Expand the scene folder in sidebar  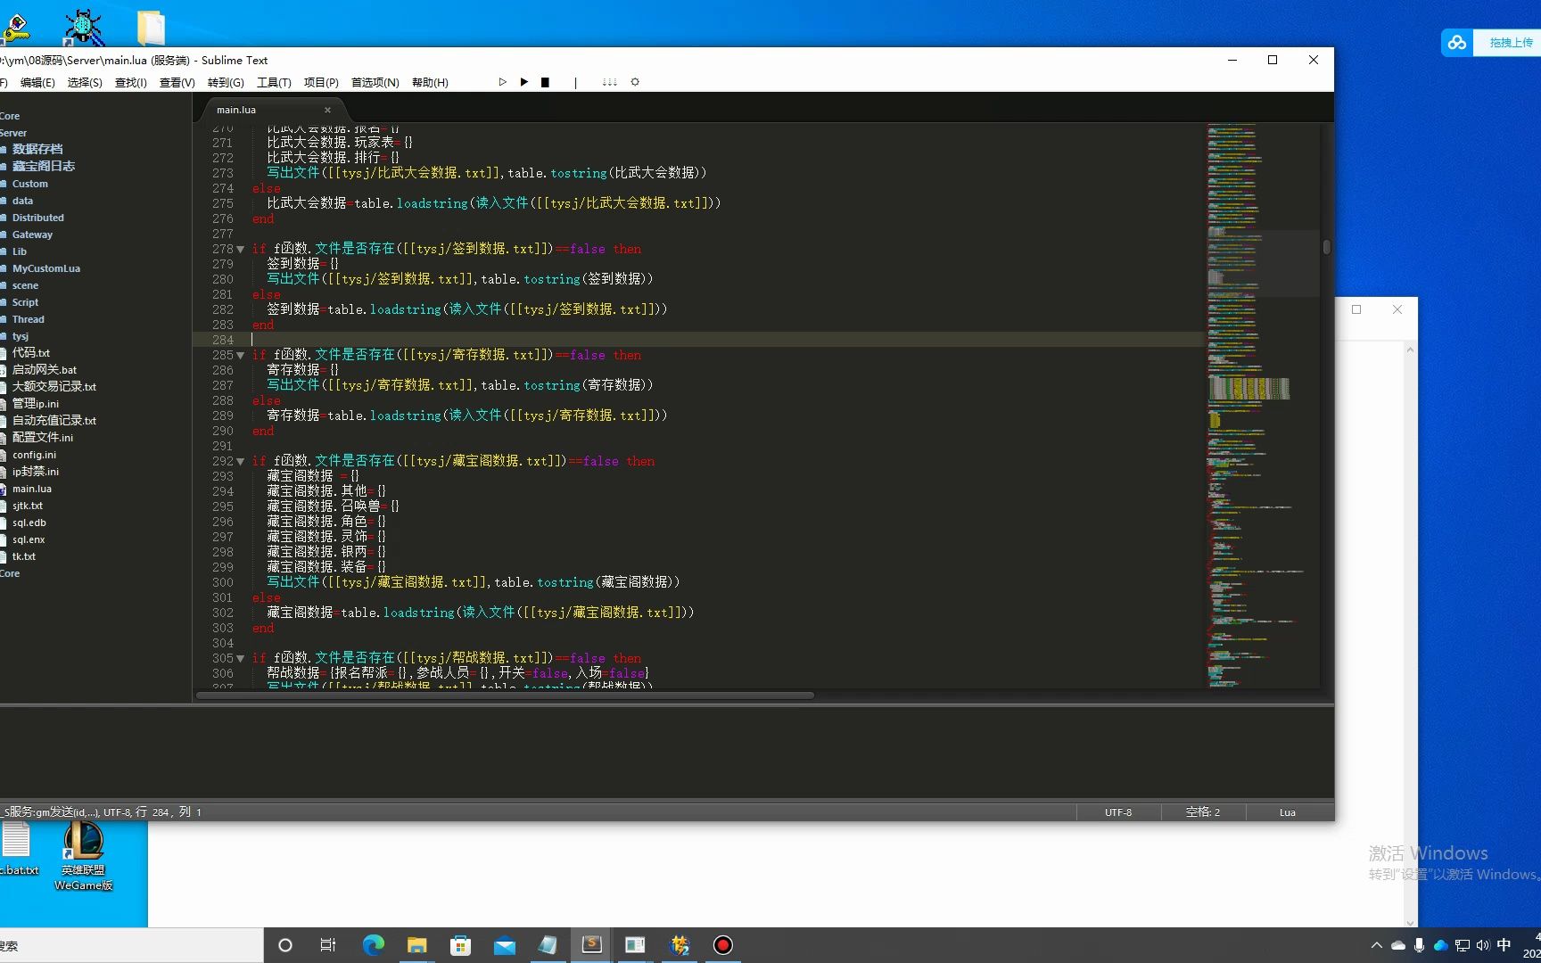[x=25, y=285]
